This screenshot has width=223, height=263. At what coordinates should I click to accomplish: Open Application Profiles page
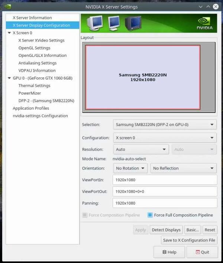31,108
